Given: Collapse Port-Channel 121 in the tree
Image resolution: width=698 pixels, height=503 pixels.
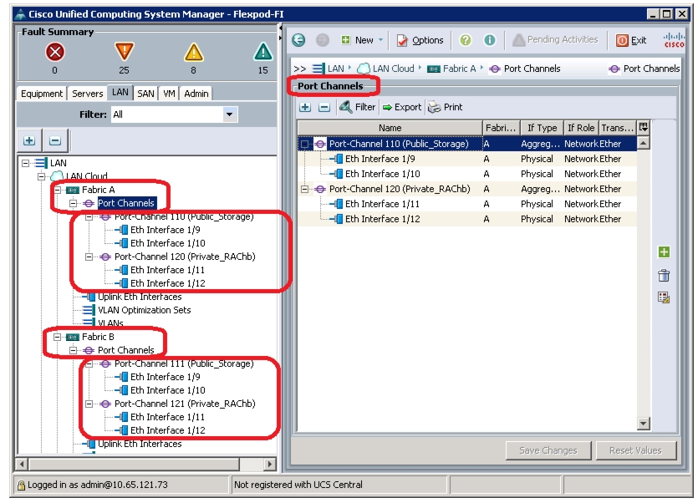Looking at the screenshot, I should coord(89,404).
